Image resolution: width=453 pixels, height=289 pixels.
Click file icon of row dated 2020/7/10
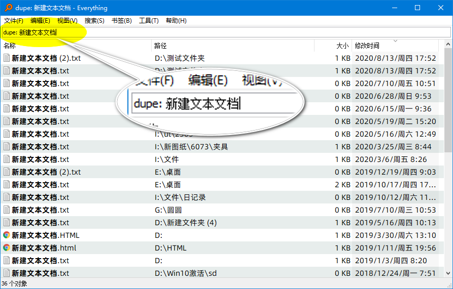pyautogui.click(x=7, y=84)
